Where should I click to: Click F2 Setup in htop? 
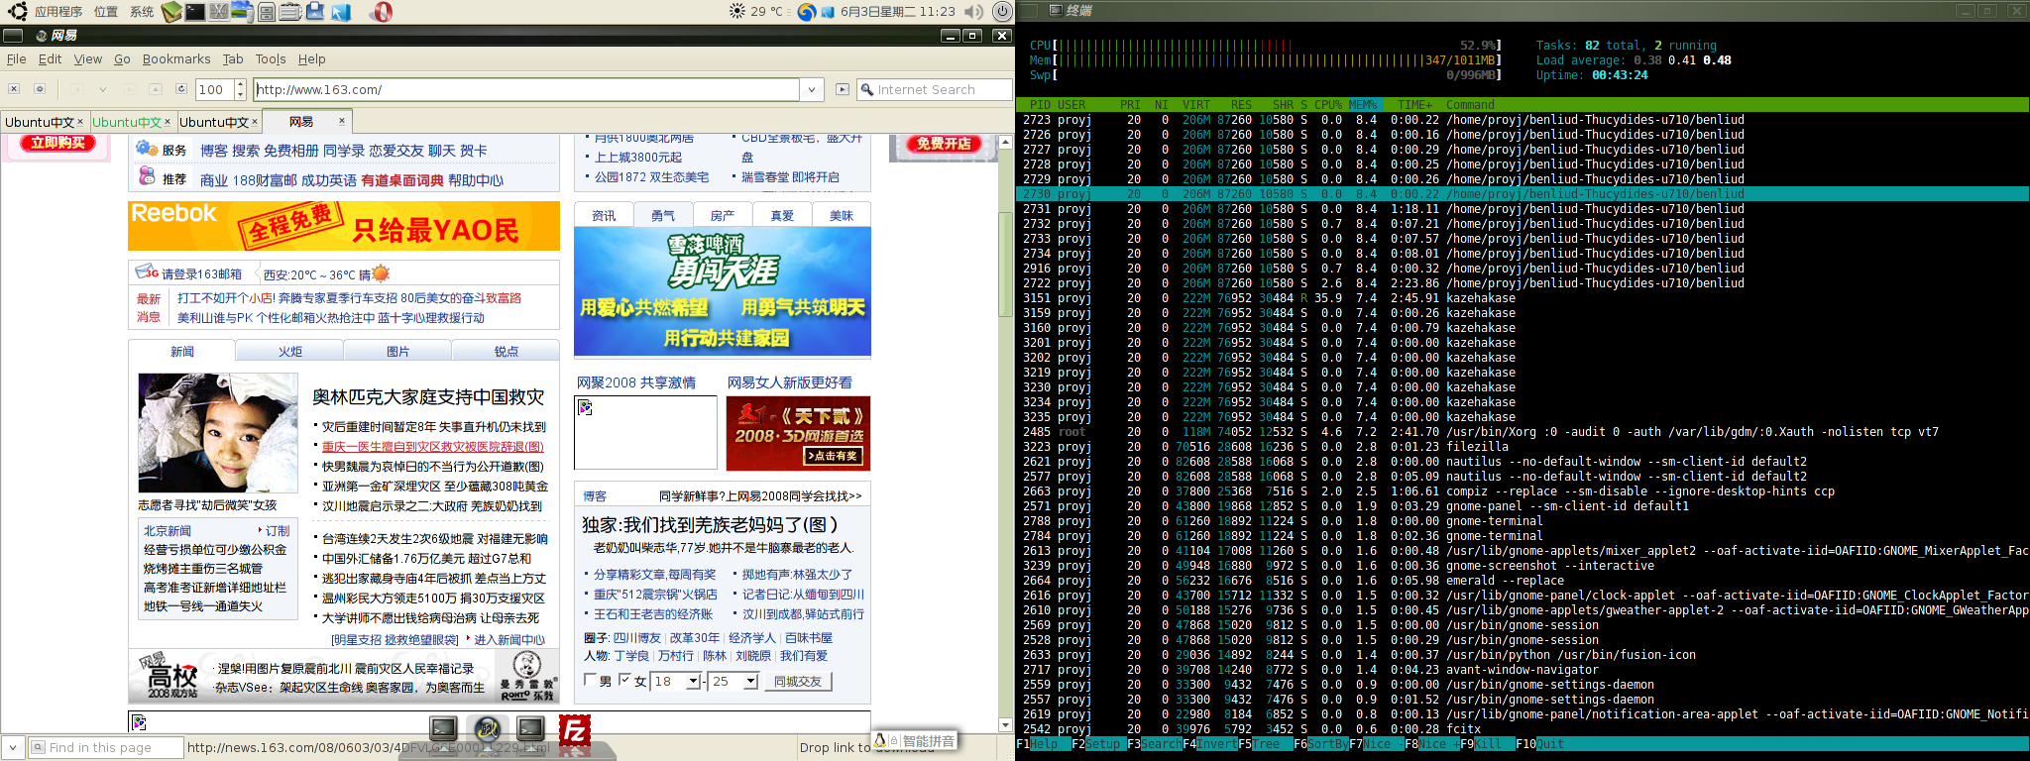coord(1099,744)
